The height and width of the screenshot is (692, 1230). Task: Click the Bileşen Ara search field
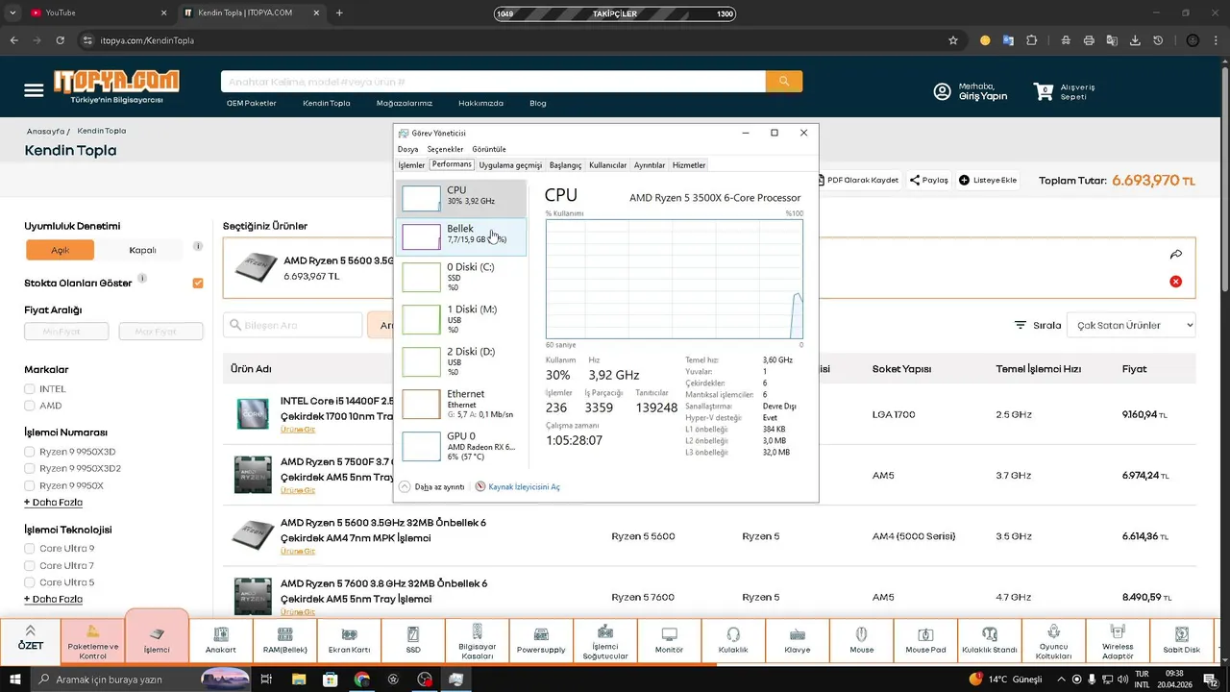coord(293,325)
